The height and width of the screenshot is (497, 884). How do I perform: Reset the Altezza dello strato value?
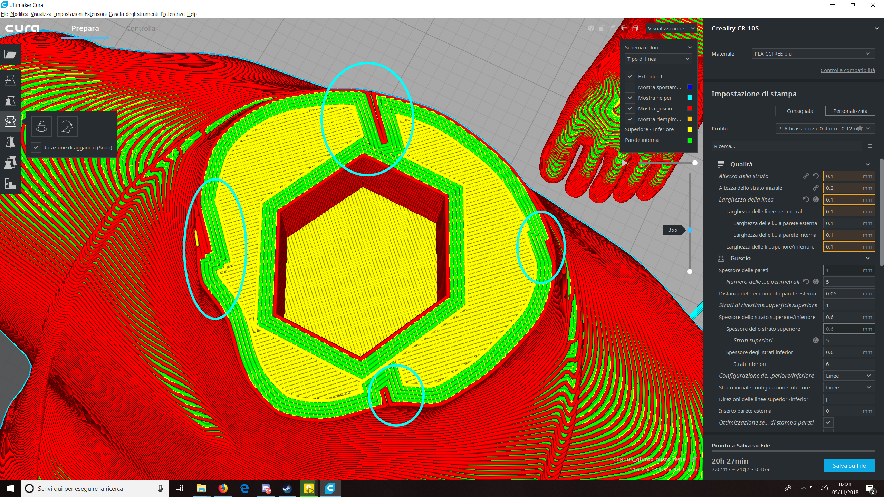pos(816,176)
